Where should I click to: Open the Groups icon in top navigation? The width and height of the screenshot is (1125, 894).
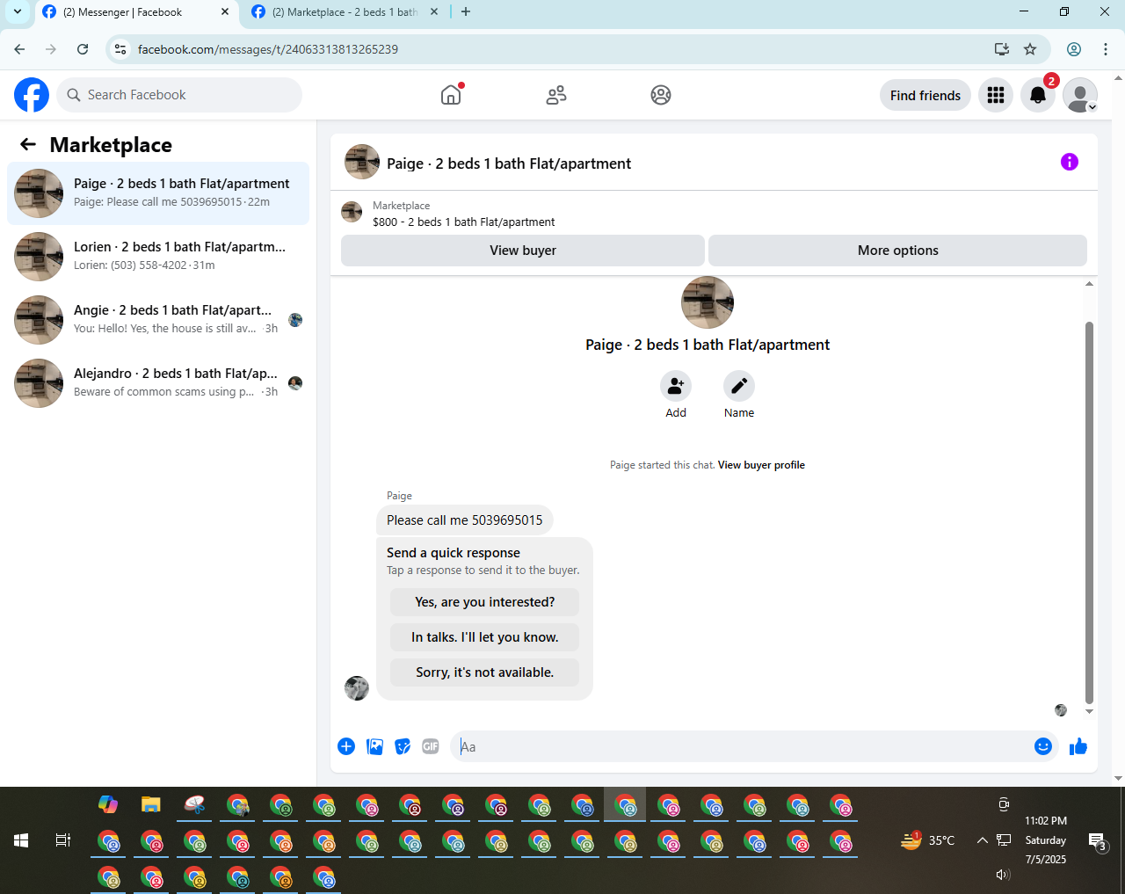point(661,95)
